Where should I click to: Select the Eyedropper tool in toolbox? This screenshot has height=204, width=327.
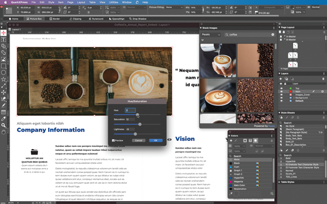pyautogui.click(x=4, y=119)
